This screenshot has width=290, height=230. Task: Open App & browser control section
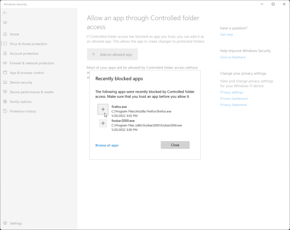tap(27, 73)
